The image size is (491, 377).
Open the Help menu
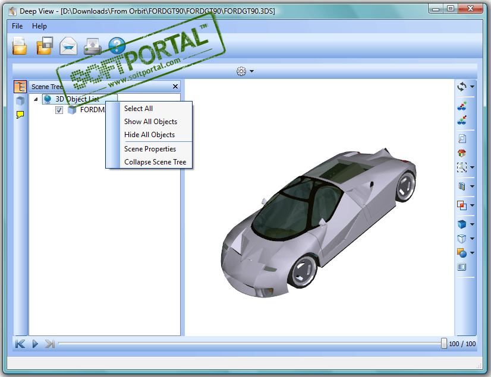[39, 26]
